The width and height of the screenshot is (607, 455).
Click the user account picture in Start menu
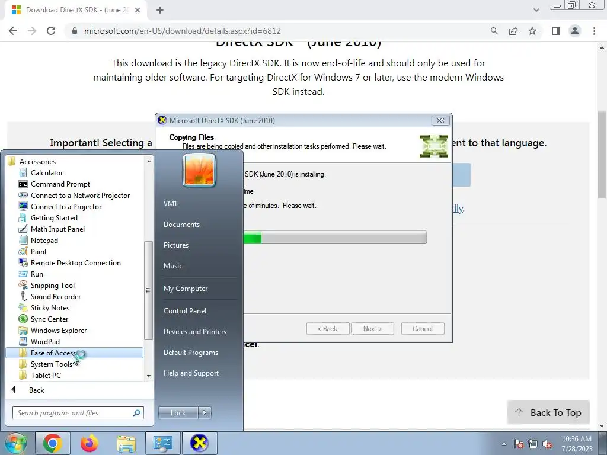pos(199,170)
